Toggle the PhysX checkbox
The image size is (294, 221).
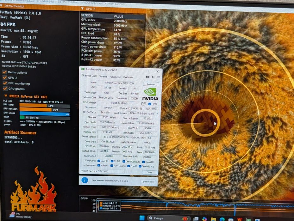(x=128, y=166)
